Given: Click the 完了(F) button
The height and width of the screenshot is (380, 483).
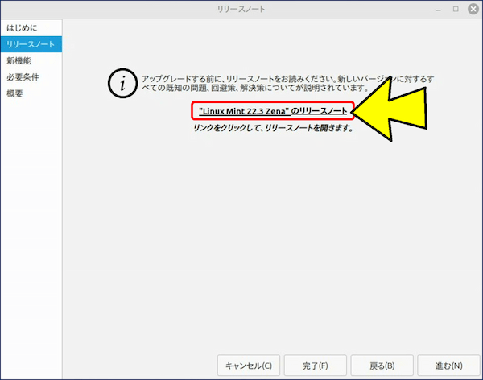Looking at the screenshot, I should click(x=315, y=366).
